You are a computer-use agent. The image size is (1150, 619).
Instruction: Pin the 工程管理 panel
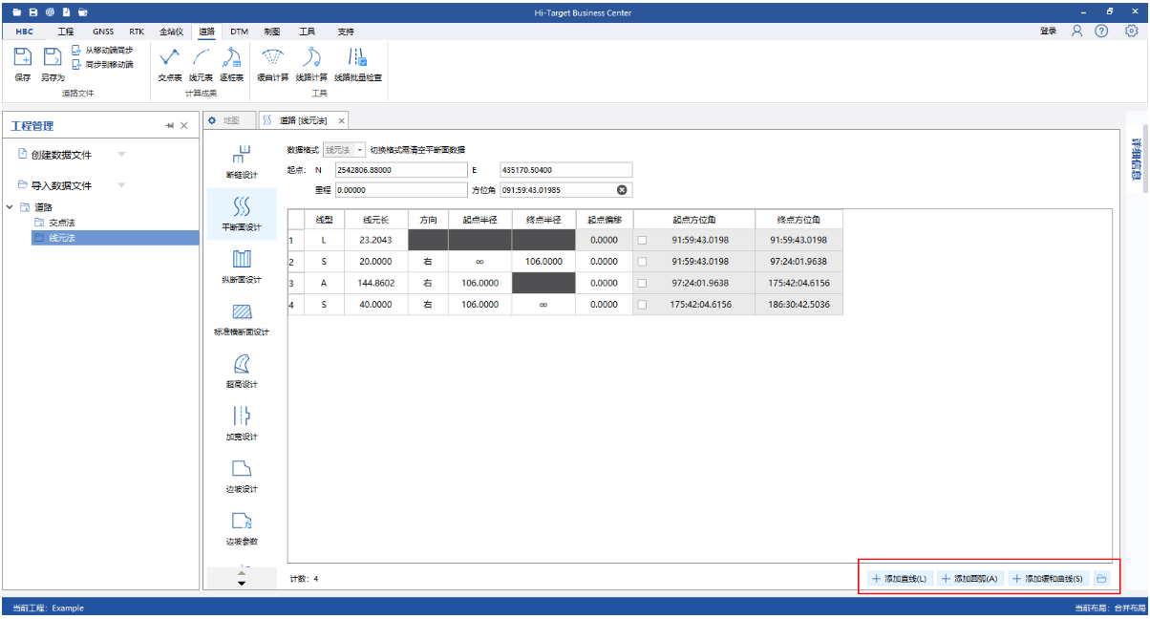pos(169,126)
